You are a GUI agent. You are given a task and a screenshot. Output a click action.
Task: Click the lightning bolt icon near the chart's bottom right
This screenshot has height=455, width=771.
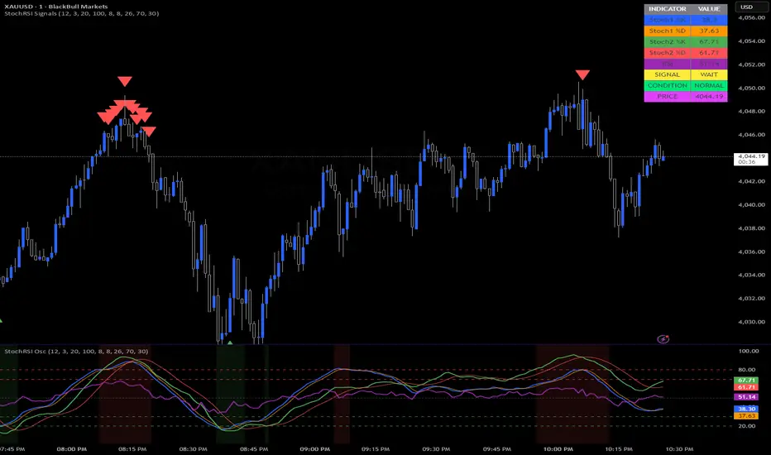663,339
